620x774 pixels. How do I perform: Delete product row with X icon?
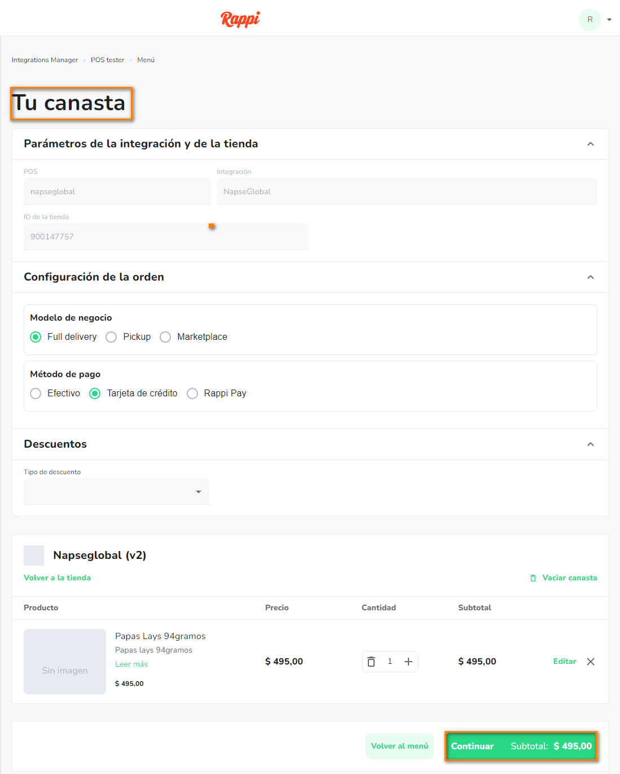(x=591, y=662)
